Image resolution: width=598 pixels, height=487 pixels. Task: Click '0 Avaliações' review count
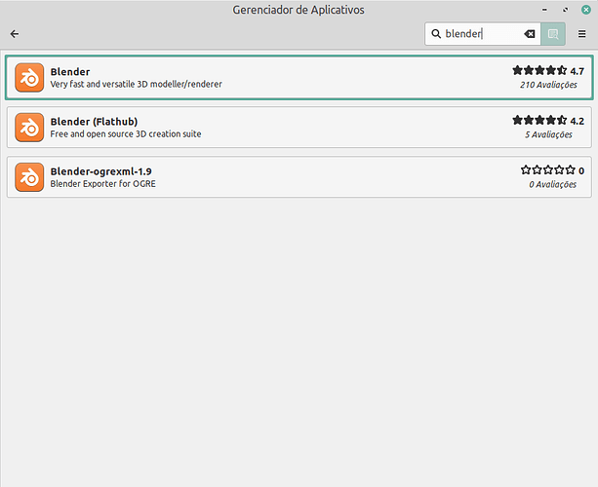click(x=552, y=184)
